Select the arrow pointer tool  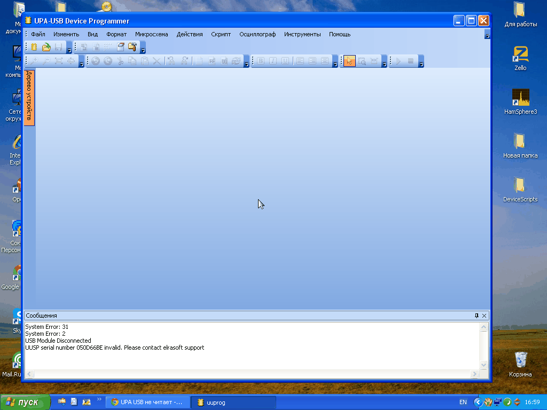point(349,61)
